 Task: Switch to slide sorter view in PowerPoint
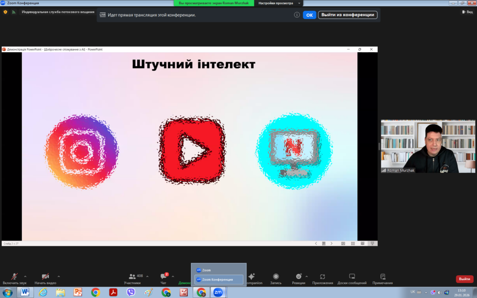[x=352, y=244]
